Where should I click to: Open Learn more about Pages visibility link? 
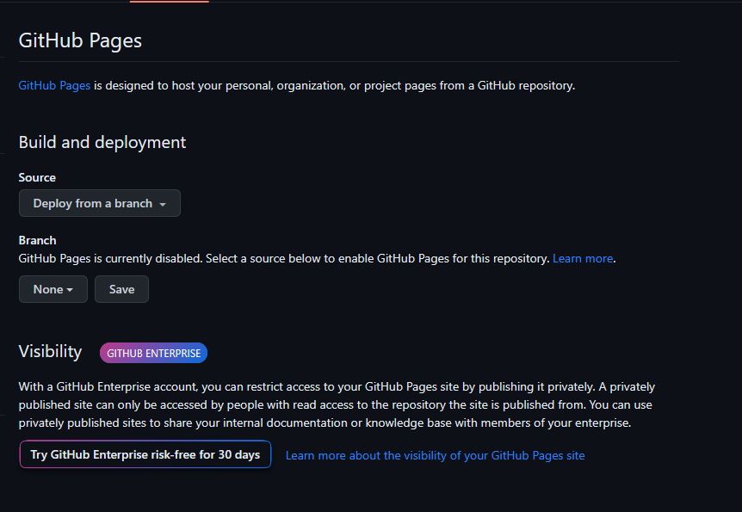(435, 454)
